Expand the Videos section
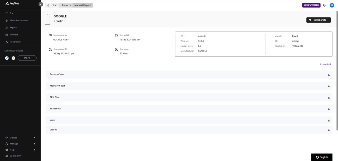 (x=189, y=130)
